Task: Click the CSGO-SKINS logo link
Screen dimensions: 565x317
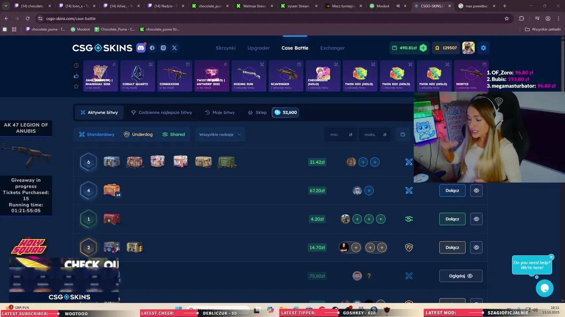Action: 102,48
